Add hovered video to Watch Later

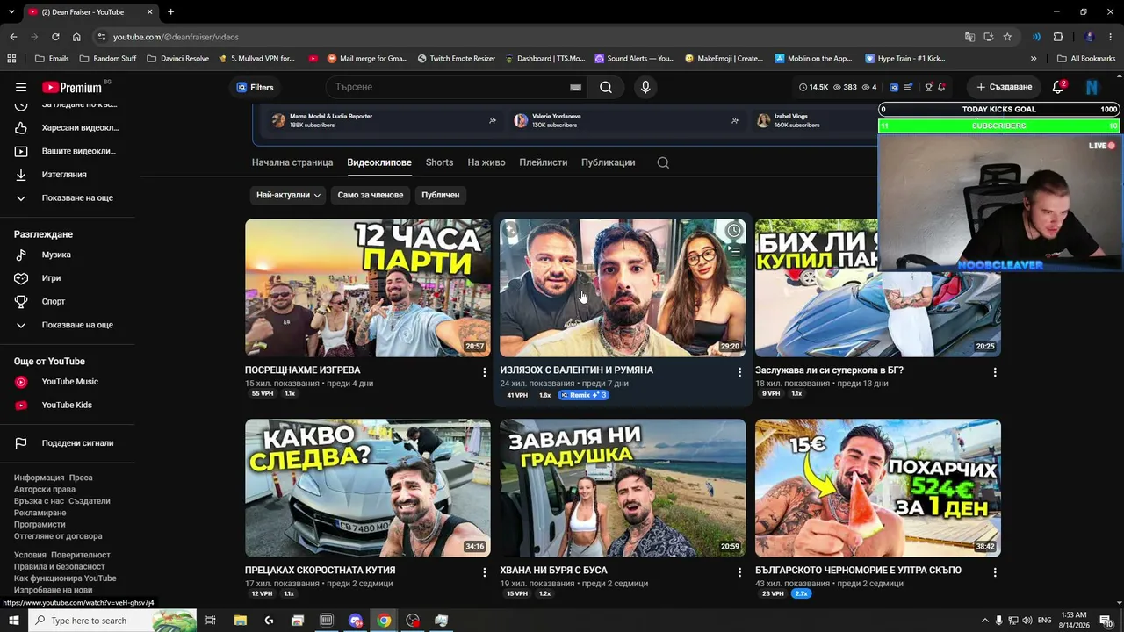[x=733, y=231]
